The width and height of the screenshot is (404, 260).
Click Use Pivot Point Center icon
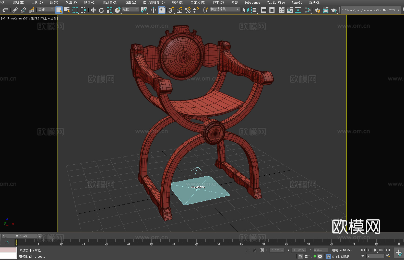[x=144, y=10]
